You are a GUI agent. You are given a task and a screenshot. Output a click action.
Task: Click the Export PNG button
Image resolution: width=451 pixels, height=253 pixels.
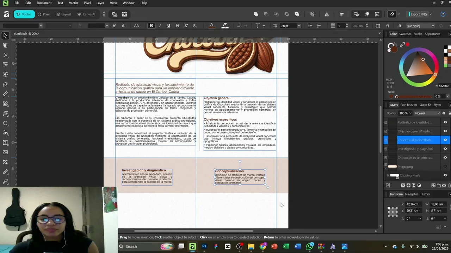(x=418, y=14)
